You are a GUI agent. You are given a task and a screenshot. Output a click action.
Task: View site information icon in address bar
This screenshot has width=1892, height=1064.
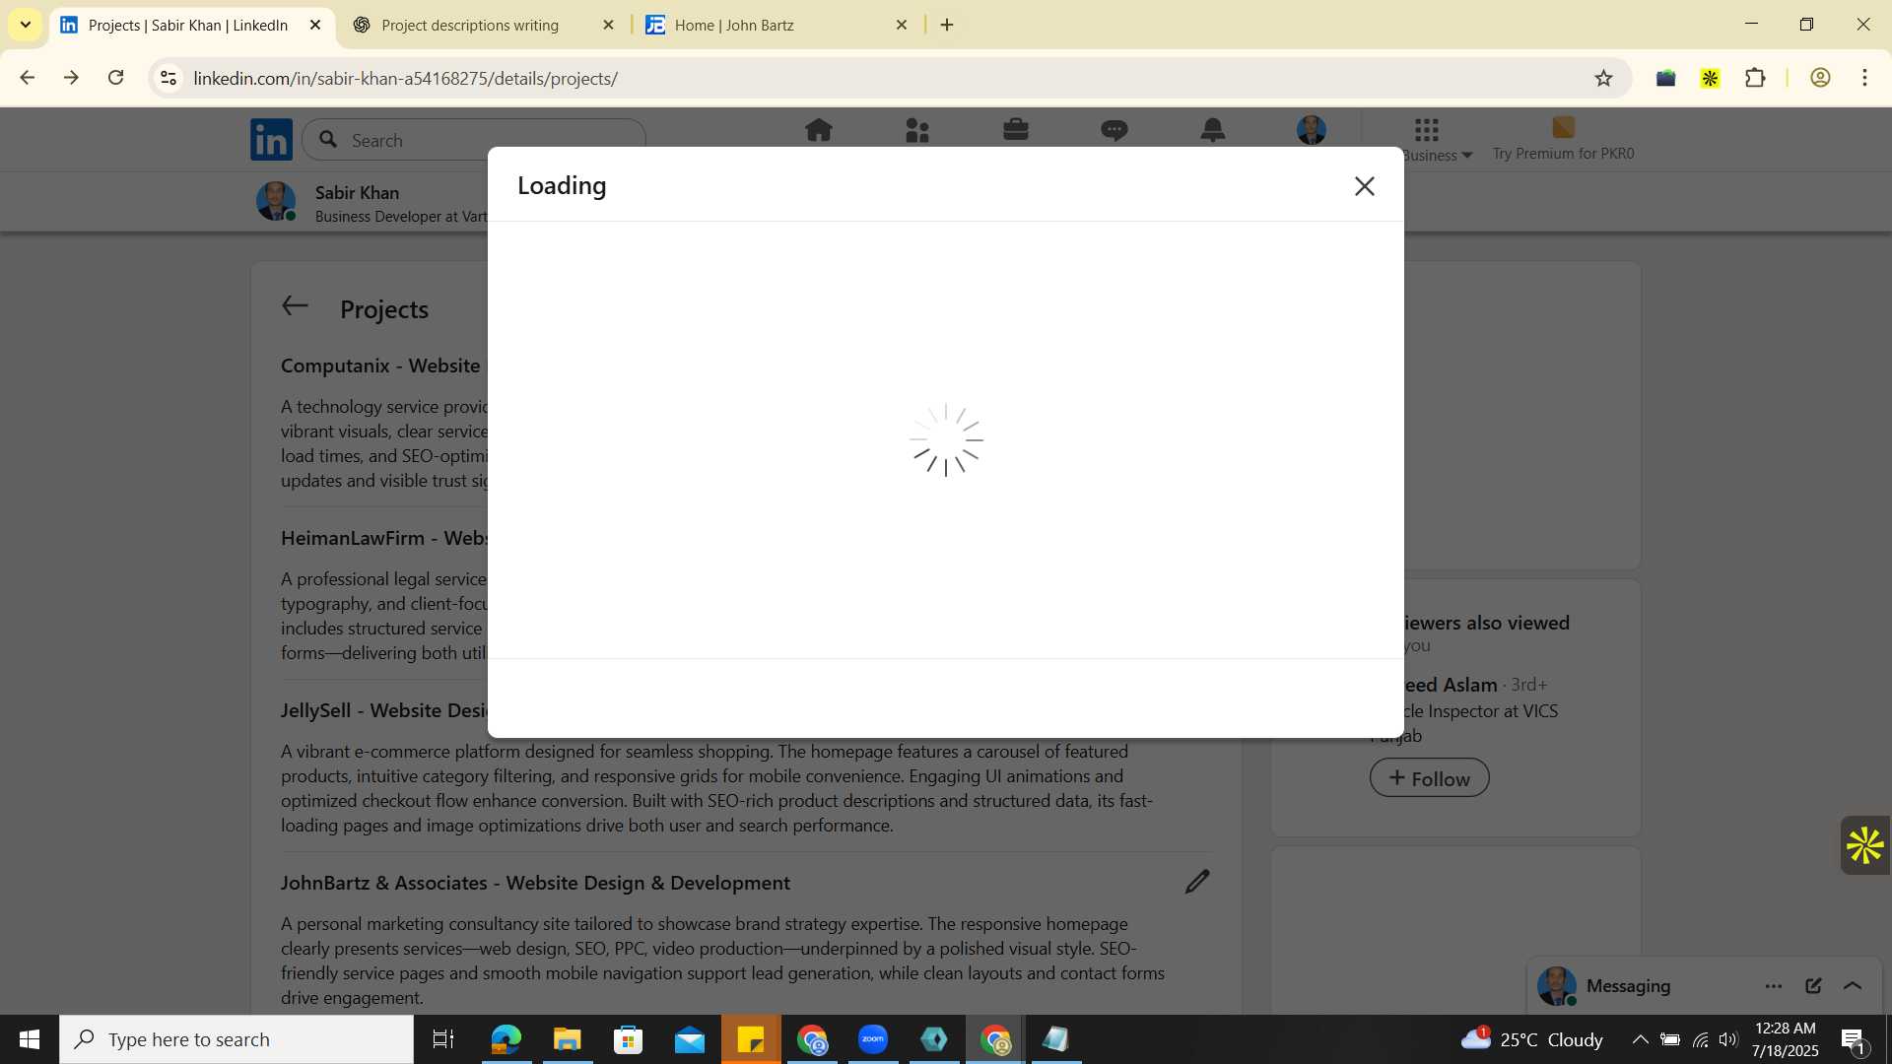tap(169, 78)
